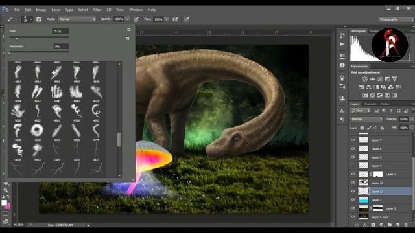The width and height of the screenshot is (415, 233).
Task: Open the brush Opacity slider arrow
Action: tap(127, 19)
